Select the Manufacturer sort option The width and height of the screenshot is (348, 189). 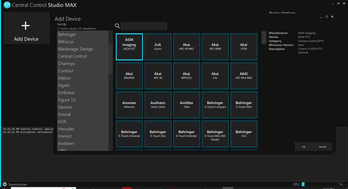[80, 29]
